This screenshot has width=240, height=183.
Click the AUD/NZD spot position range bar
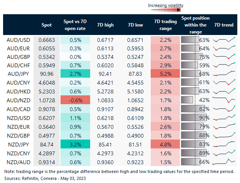[190, 100]
